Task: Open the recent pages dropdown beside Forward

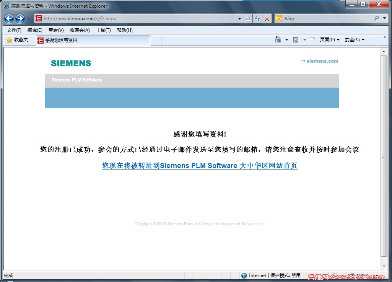Action: 29,19
